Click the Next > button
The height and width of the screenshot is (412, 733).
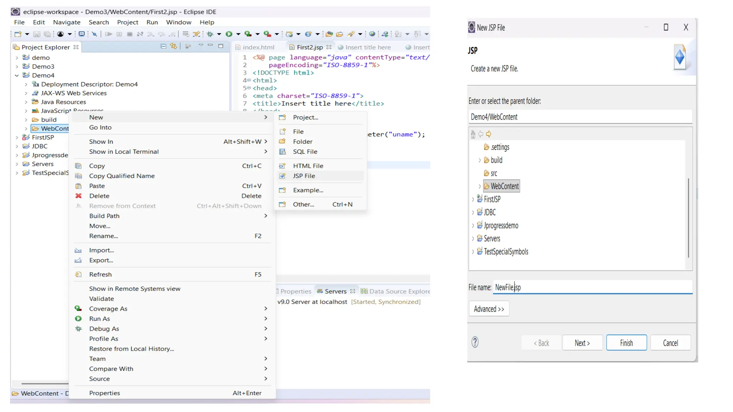[x=582, y=343]
